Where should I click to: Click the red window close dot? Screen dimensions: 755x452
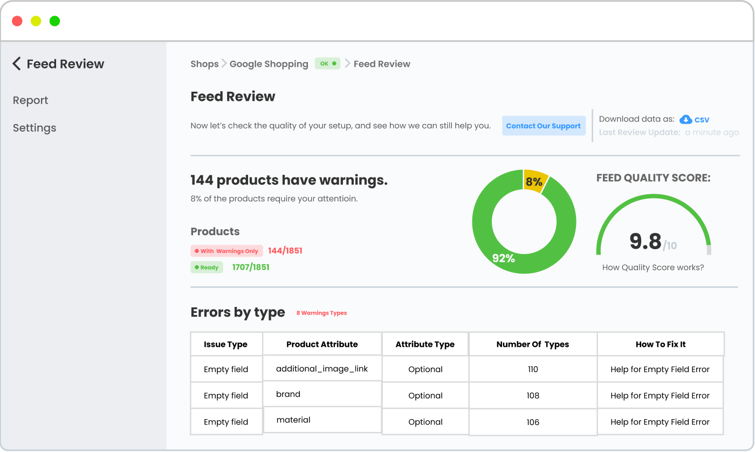(x=17, y=21)
